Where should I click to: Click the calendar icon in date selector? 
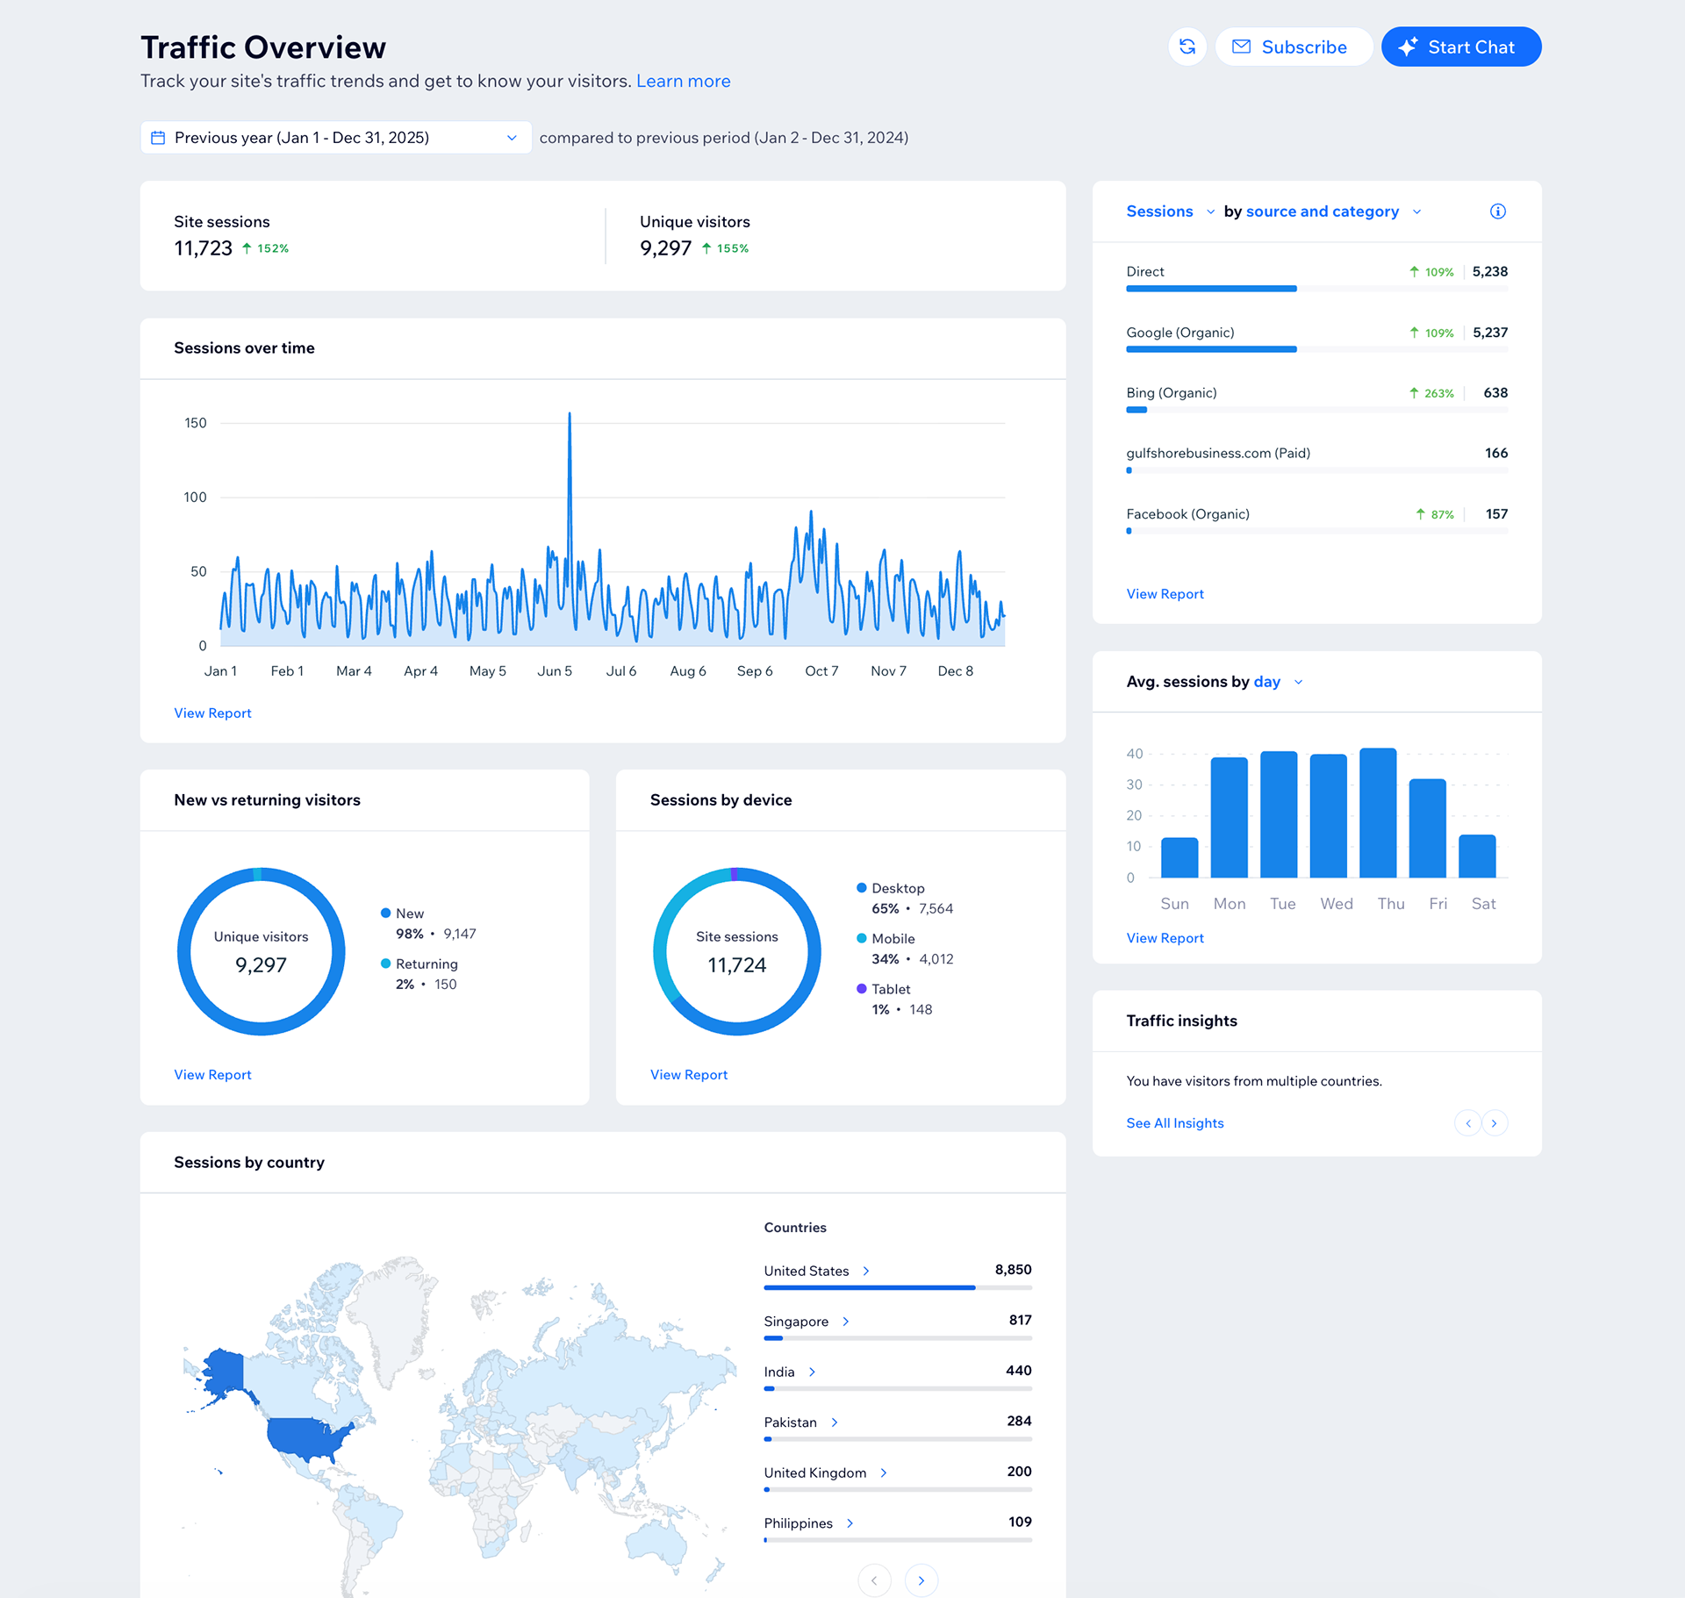pos(158,138)
